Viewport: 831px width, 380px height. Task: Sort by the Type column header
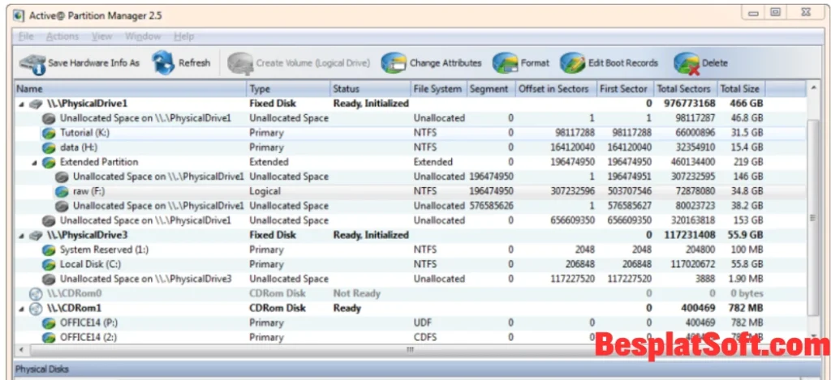[288, 89]
